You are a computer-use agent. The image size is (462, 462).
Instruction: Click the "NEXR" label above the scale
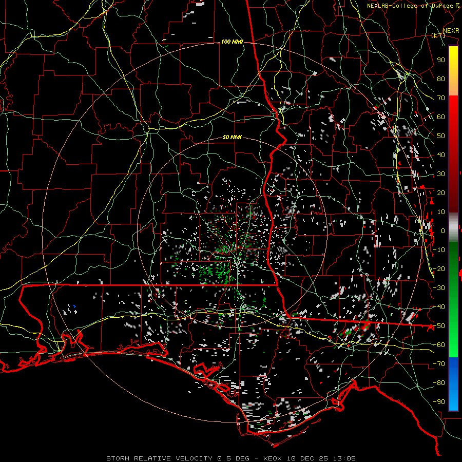pos(451,31)
